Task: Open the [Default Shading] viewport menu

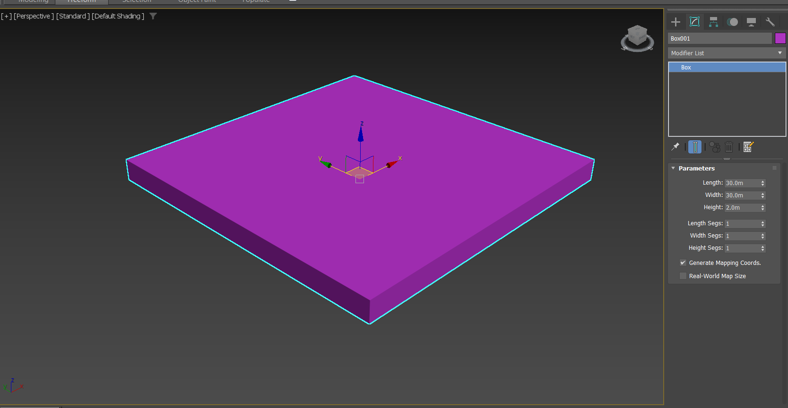Action: coord(118,16)
